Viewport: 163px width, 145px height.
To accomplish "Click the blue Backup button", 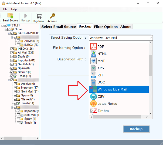I will pyautogui.click(x=136, y=129).
